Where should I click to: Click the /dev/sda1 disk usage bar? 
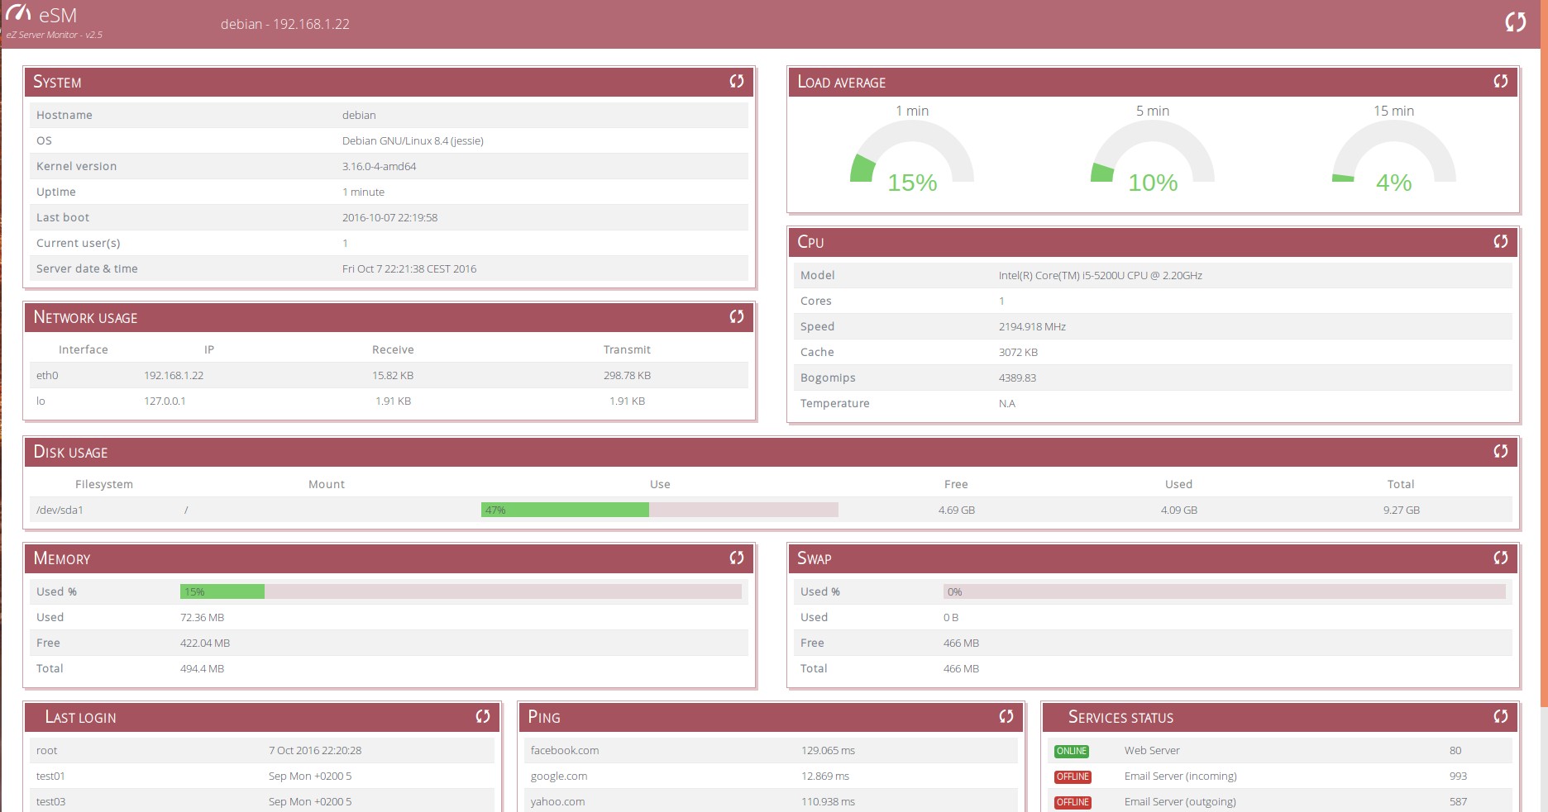coord(659,510)
